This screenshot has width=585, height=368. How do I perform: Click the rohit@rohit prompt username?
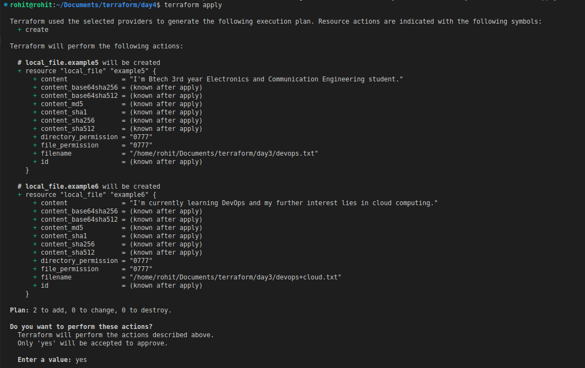pyautogui.click(x=31, y=5)
